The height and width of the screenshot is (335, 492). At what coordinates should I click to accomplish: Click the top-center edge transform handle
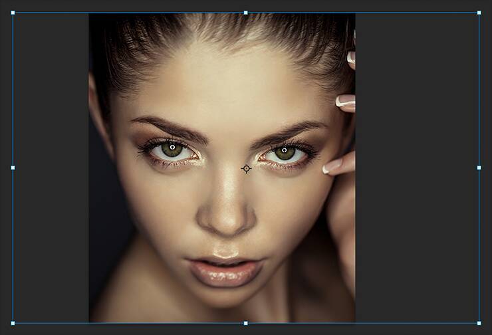click(x=246, y=13)
